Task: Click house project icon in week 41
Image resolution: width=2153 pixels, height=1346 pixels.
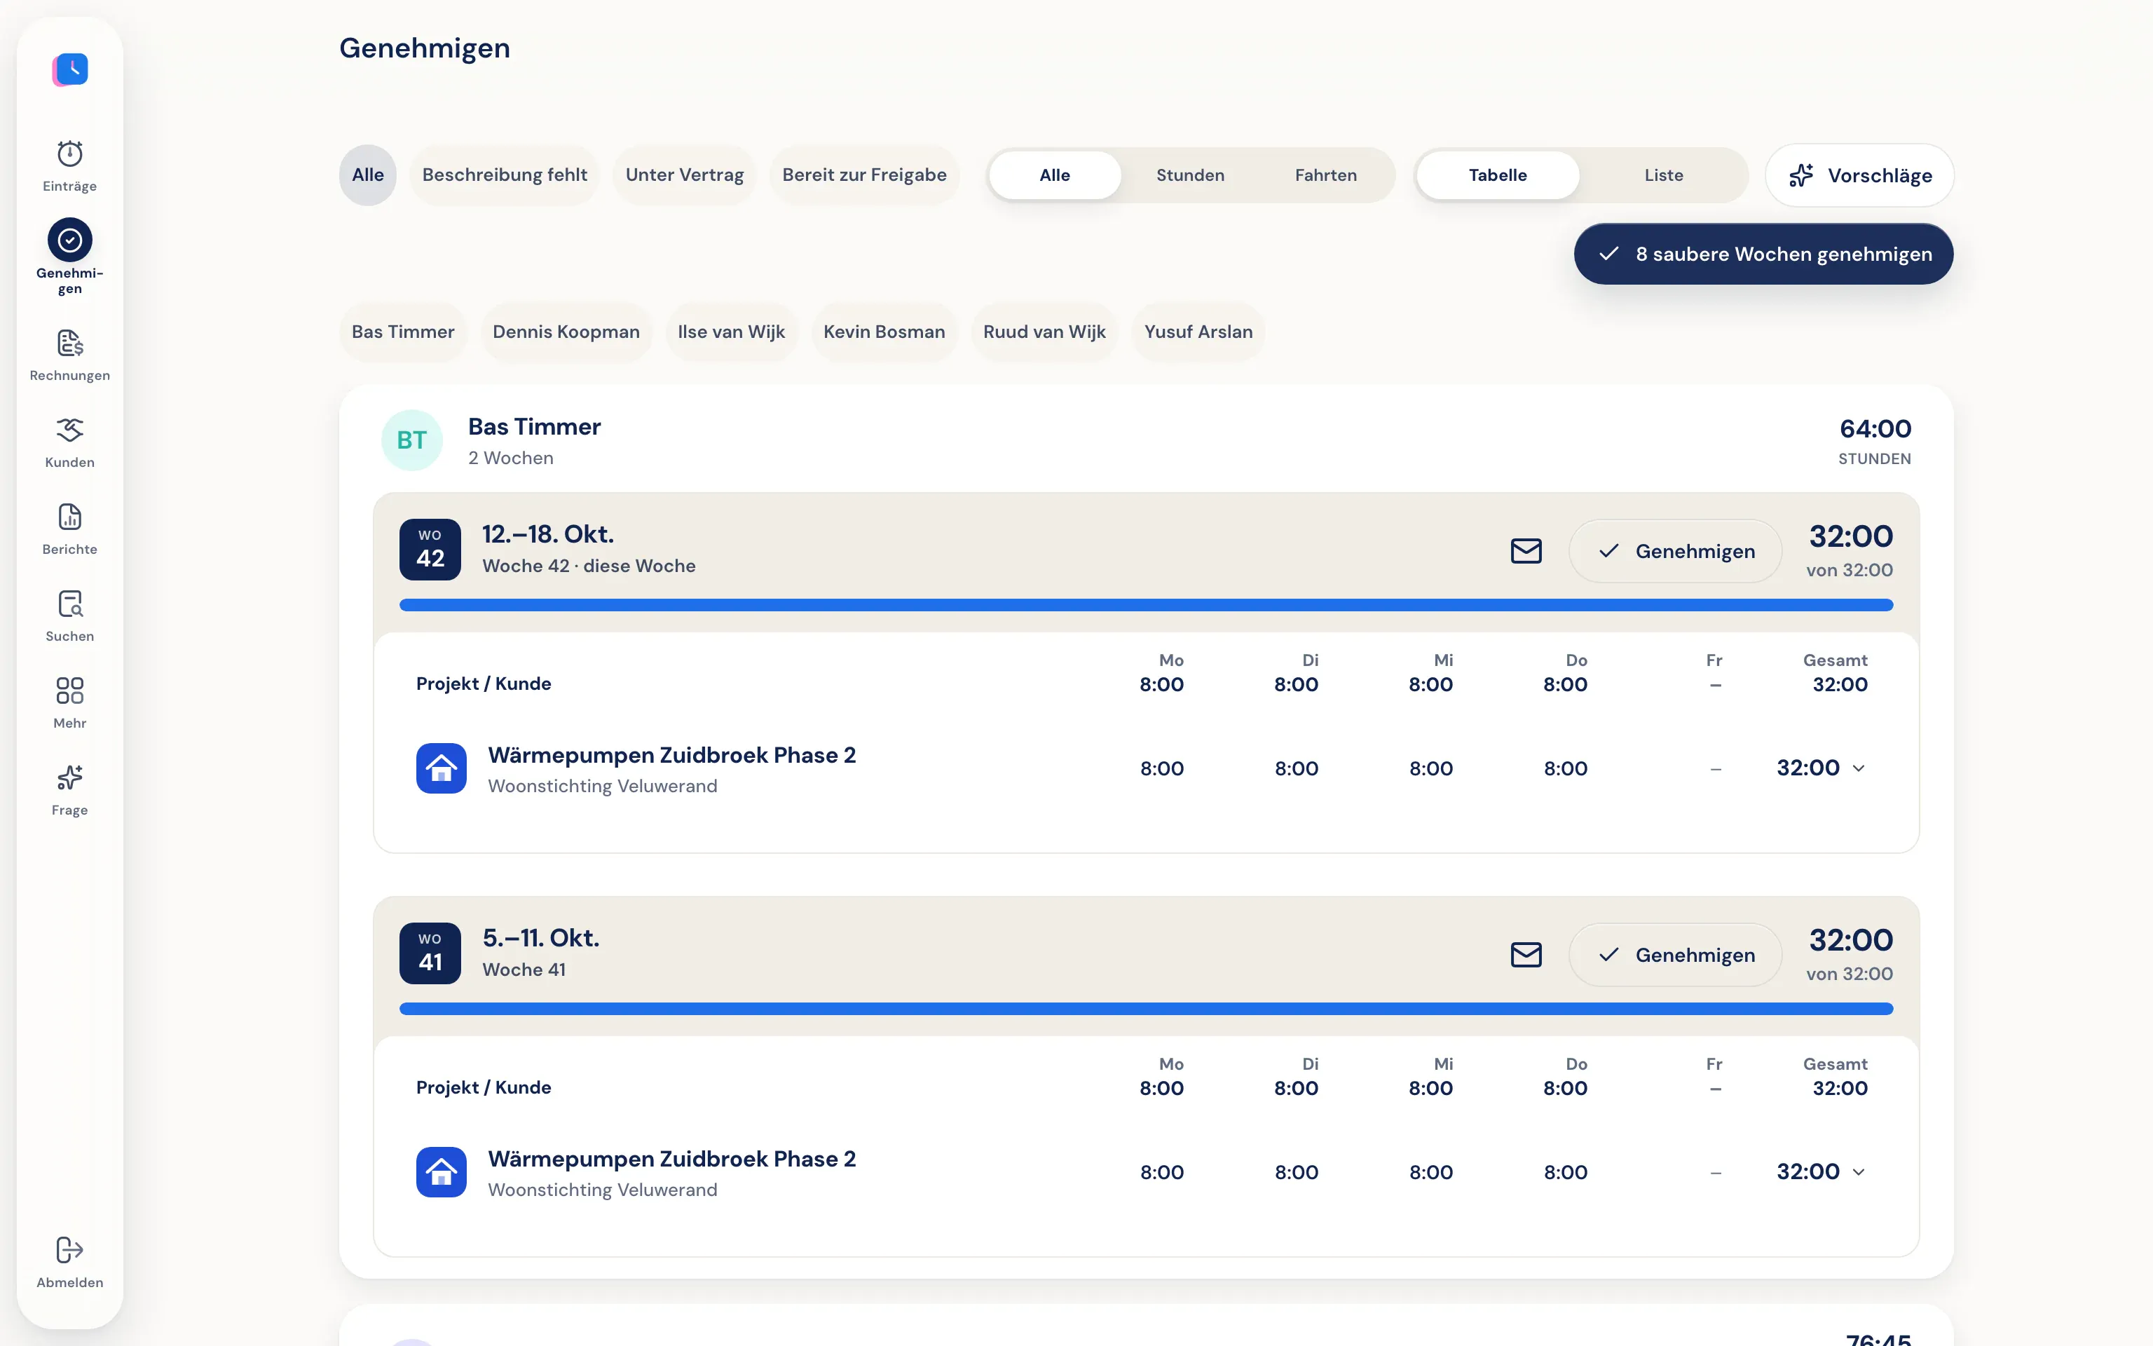Action: (x=442, y=1172)
